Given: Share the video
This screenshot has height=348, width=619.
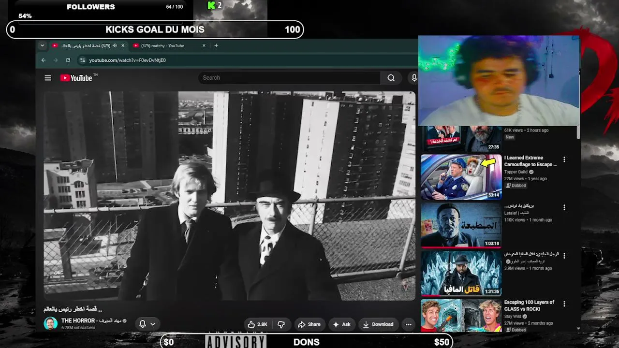Looking at the screenshot, I should [x=309, y=324].
